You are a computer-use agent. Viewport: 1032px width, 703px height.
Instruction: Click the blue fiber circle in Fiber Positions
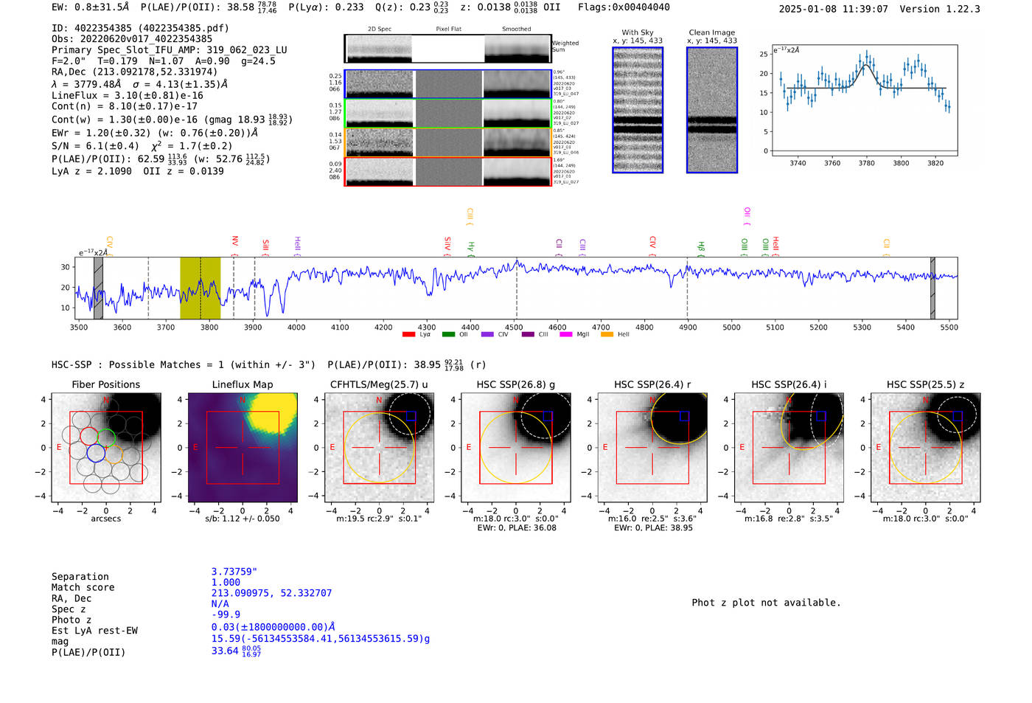[96, 453]
